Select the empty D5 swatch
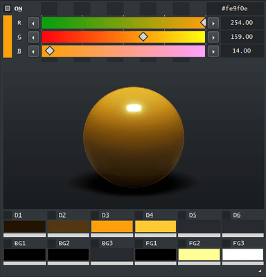The width and height of the screenshot is (266, 277). click(x=199, y=226)
